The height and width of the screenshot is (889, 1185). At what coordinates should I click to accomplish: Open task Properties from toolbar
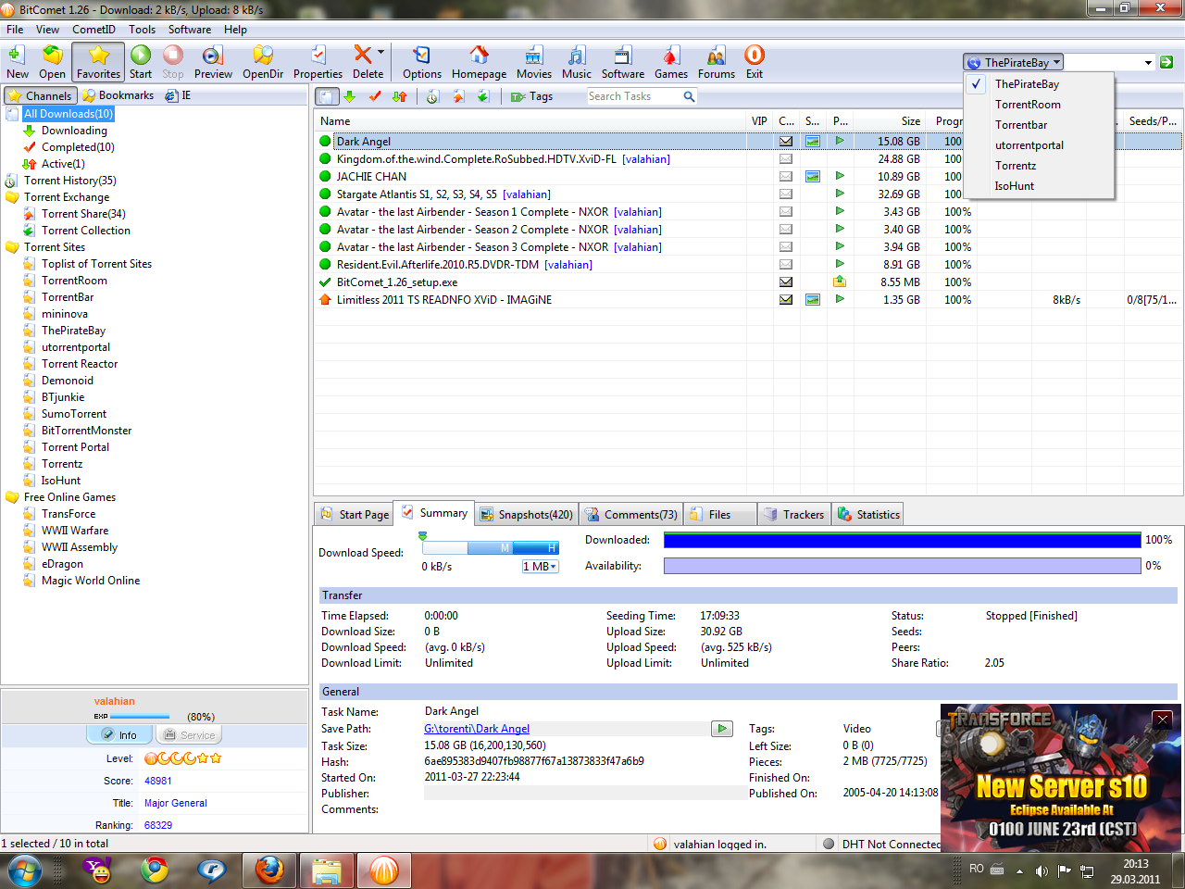[x=318, y=62]
